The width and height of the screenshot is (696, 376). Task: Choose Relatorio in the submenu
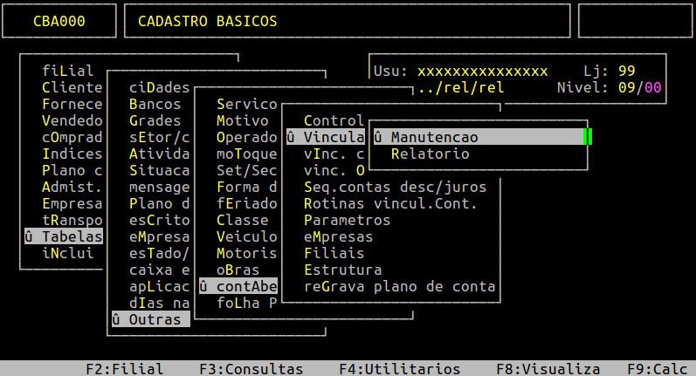430,154
